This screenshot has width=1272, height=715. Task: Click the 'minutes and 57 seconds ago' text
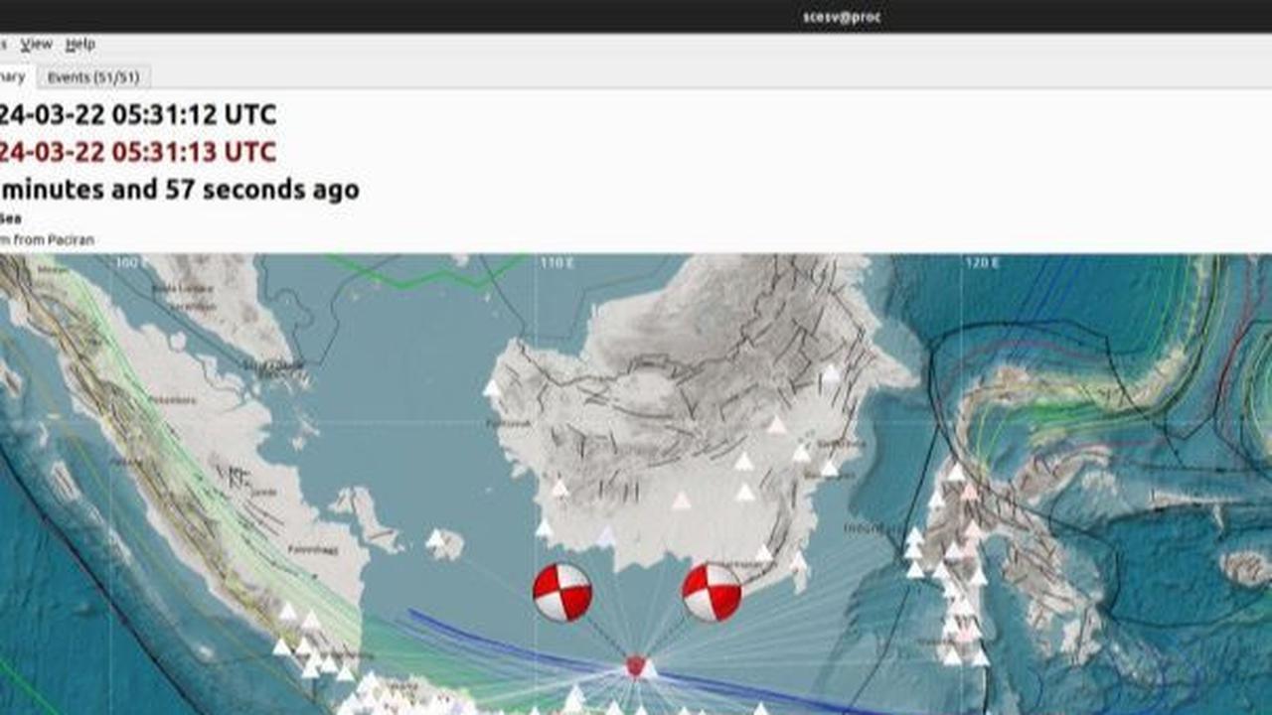pyautogui.click(x=180, y=190)
